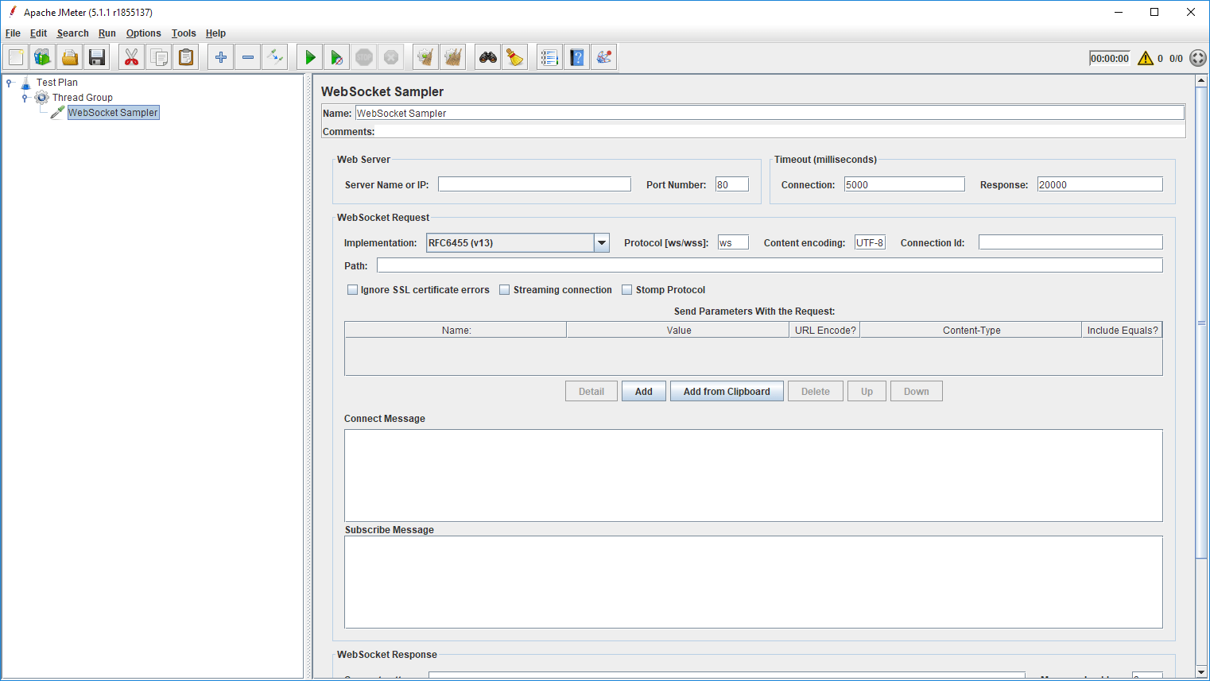Image resolution: width=1210 pixels, height=681 pixels.
Task: Click the Down button
Action: pyautogui.click(x=917, y=392)
